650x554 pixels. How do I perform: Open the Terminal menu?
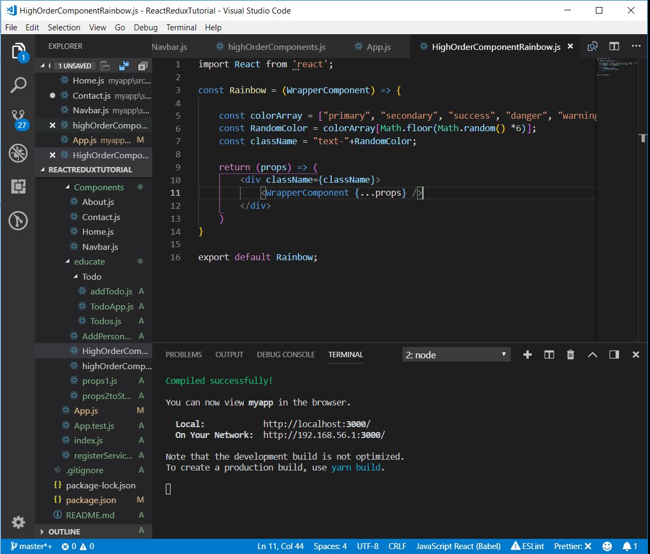181,27
